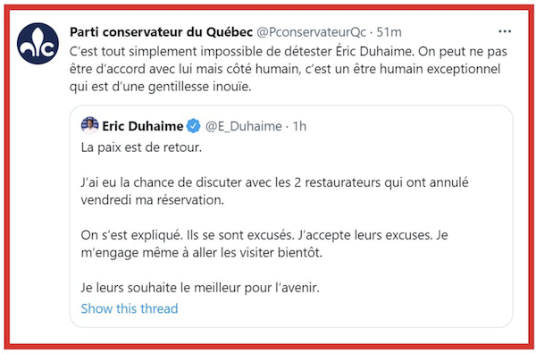
Task: Click 'Je leurs souhaite le meilleur' line
Action: point(200,288)
